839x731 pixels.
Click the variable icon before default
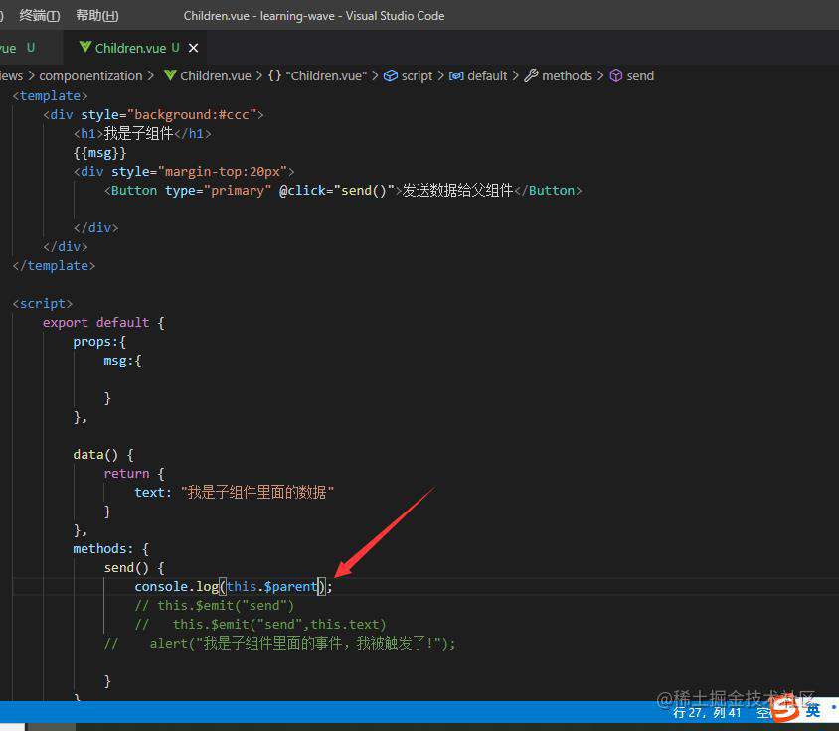pyautogui.click(x=456, y=75)
